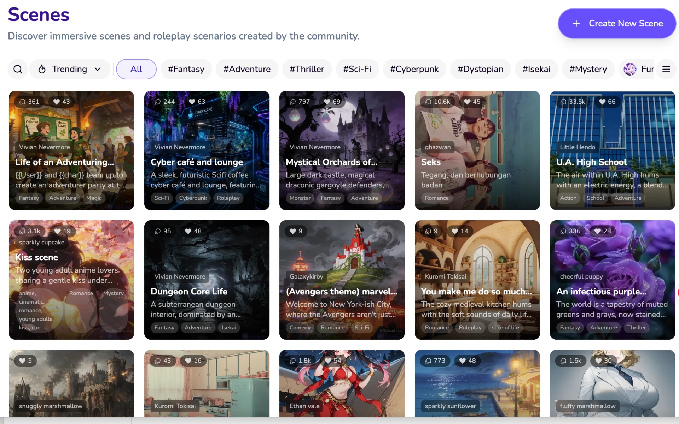Click the 773 chat icon on sparkly sunflower card

click(x=428, y=361)
